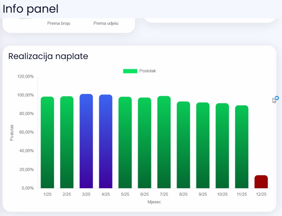Click the green bar for month 8/25
This screenshot has width=282, height=216.
coord(183,145)
